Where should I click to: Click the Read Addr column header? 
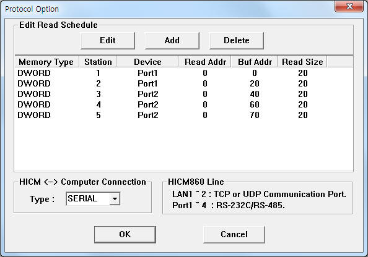(205, 62)
